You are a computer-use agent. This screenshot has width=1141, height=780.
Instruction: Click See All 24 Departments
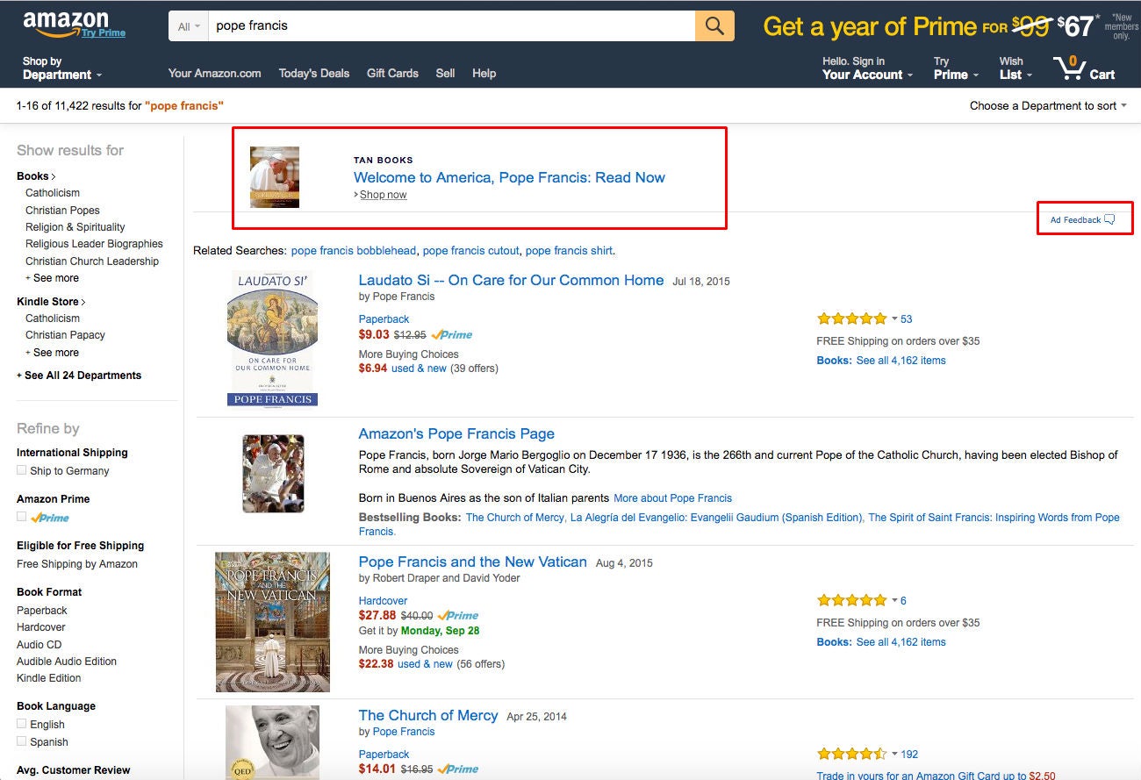[x=83, y=376]
